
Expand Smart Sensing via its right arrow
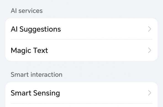(149, 93)
